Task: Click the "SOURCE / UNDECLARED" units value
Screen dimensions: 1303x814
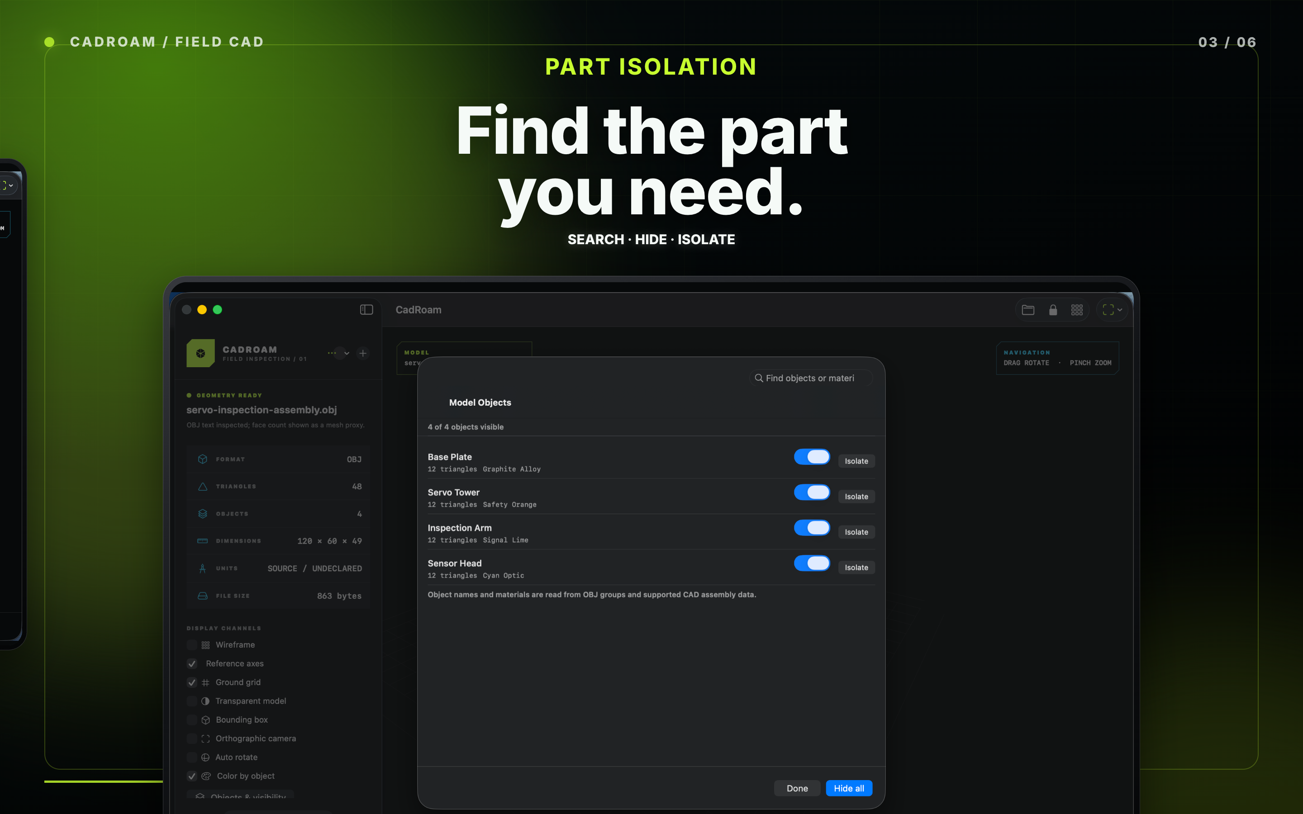Action: [314, 568]
